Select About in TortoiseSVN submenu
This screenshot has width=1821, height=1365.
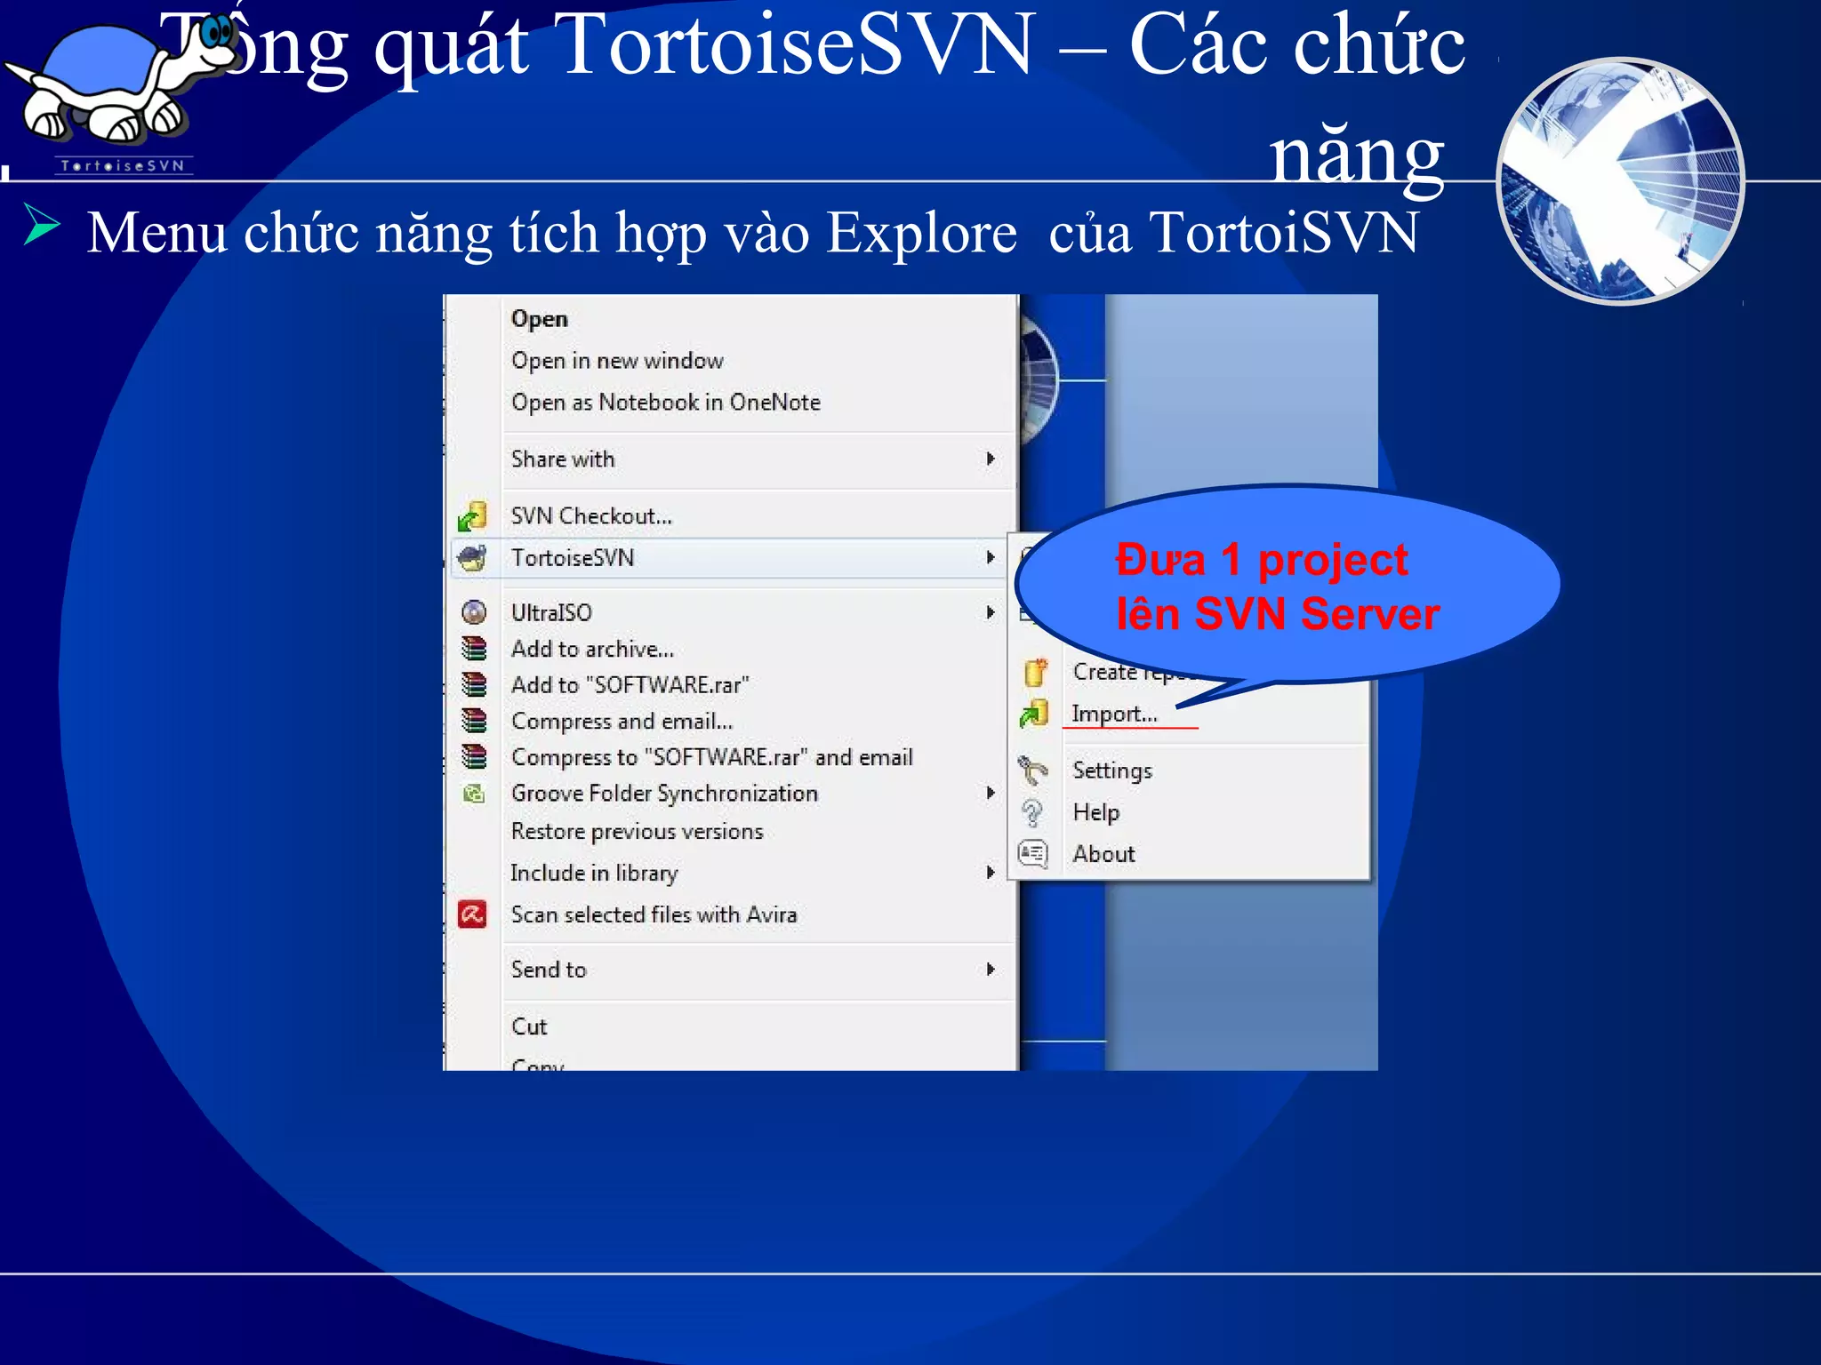(1103, 854)
